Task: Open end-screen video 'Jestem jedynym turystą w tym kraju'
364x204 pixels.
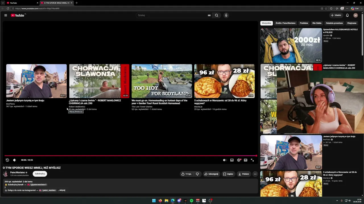Action: 36,81
